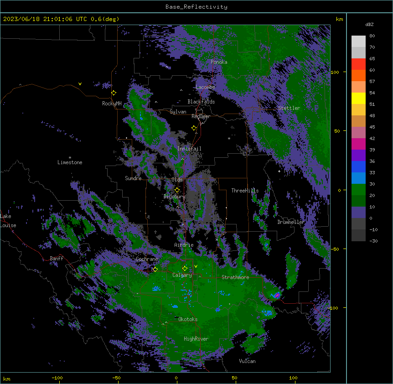Click the RedDeer city label

tap(201, 116)
